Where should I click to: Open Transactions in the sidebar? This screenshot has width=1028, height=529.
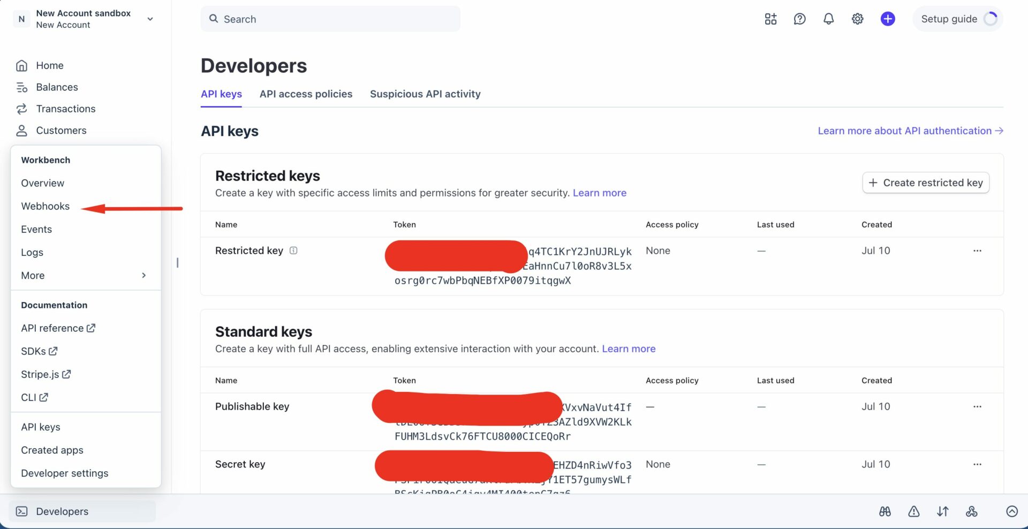click(x=65, y=109)
